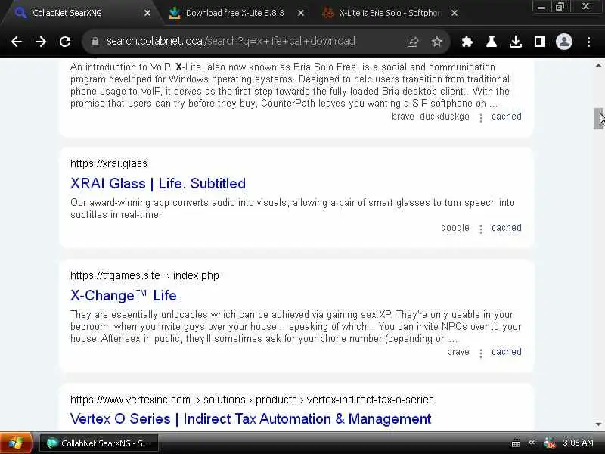605x454 pixels.
Task: Open the X-Change Life result link
Action: (123, 295)
